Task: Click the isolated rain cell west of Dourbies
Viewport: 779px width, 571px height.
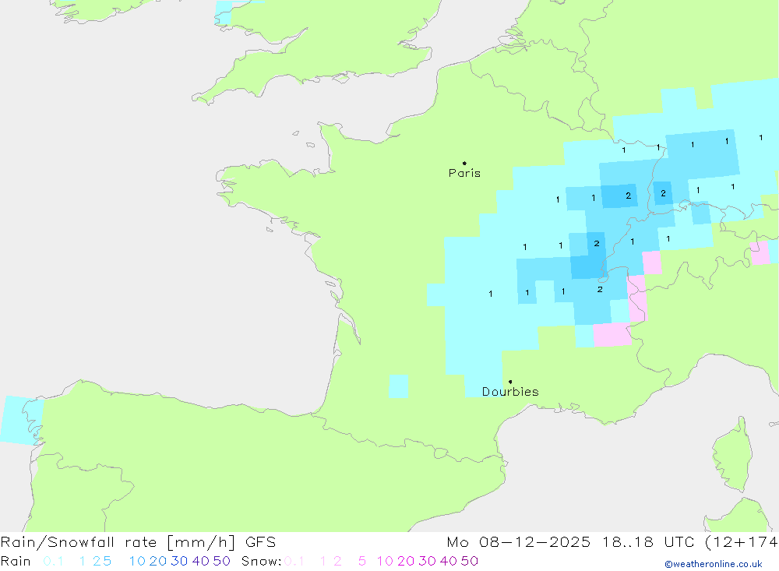Action: pos(398,386)
